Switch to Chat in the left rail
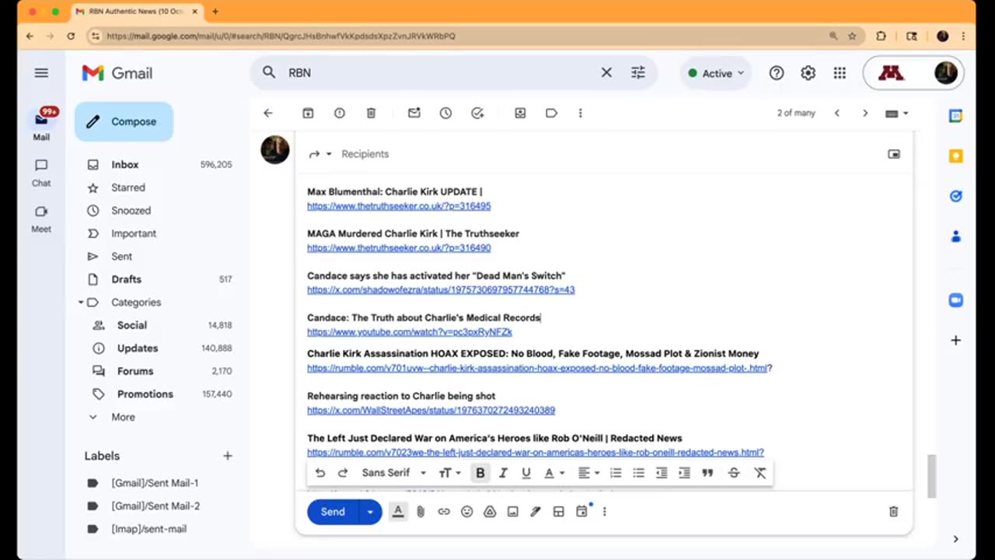 (x=41, y=172)
